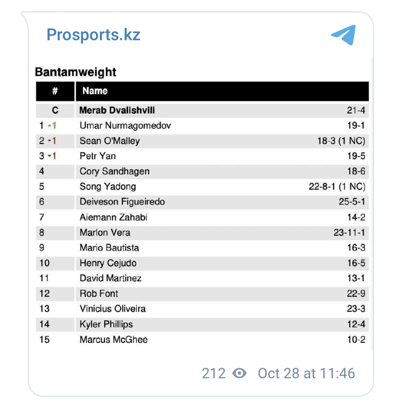Click the red down arrow beside rank 3
This screenshot has height=404, width=405.
(50, 156)
